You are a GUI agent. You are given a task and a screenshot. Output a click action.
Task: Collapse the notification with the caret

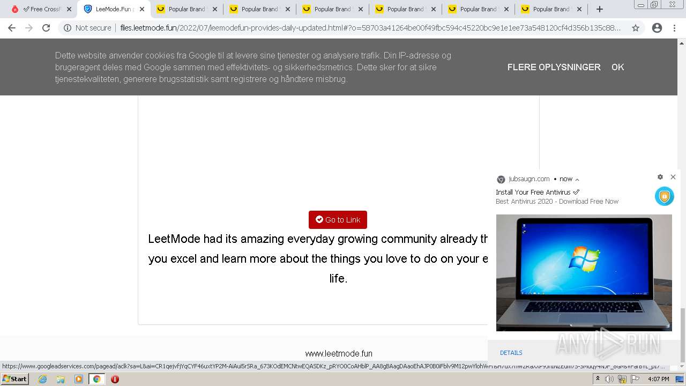tap(577, 180)
